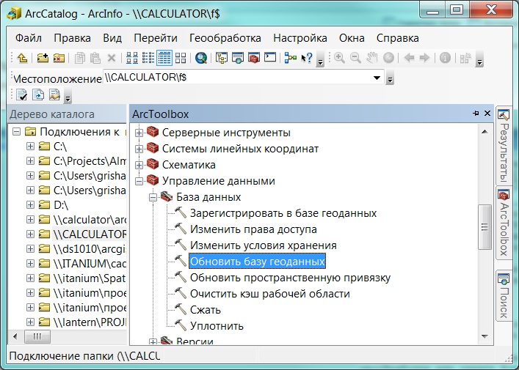Click the catalog tree scroll left arrow

[x=15, y=336]
